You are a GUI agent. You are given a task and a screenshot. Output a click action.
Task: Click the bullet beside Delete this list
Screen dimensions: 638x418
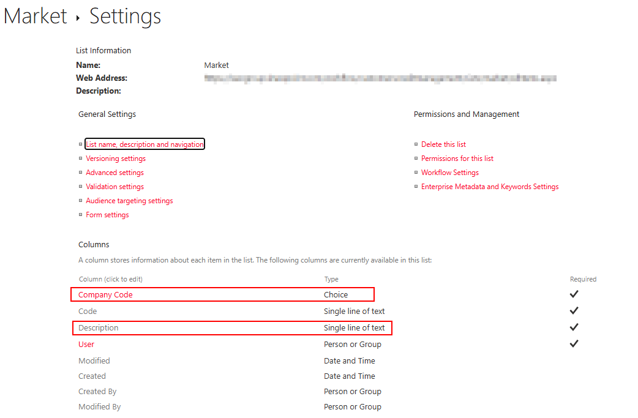click(416, 144)
